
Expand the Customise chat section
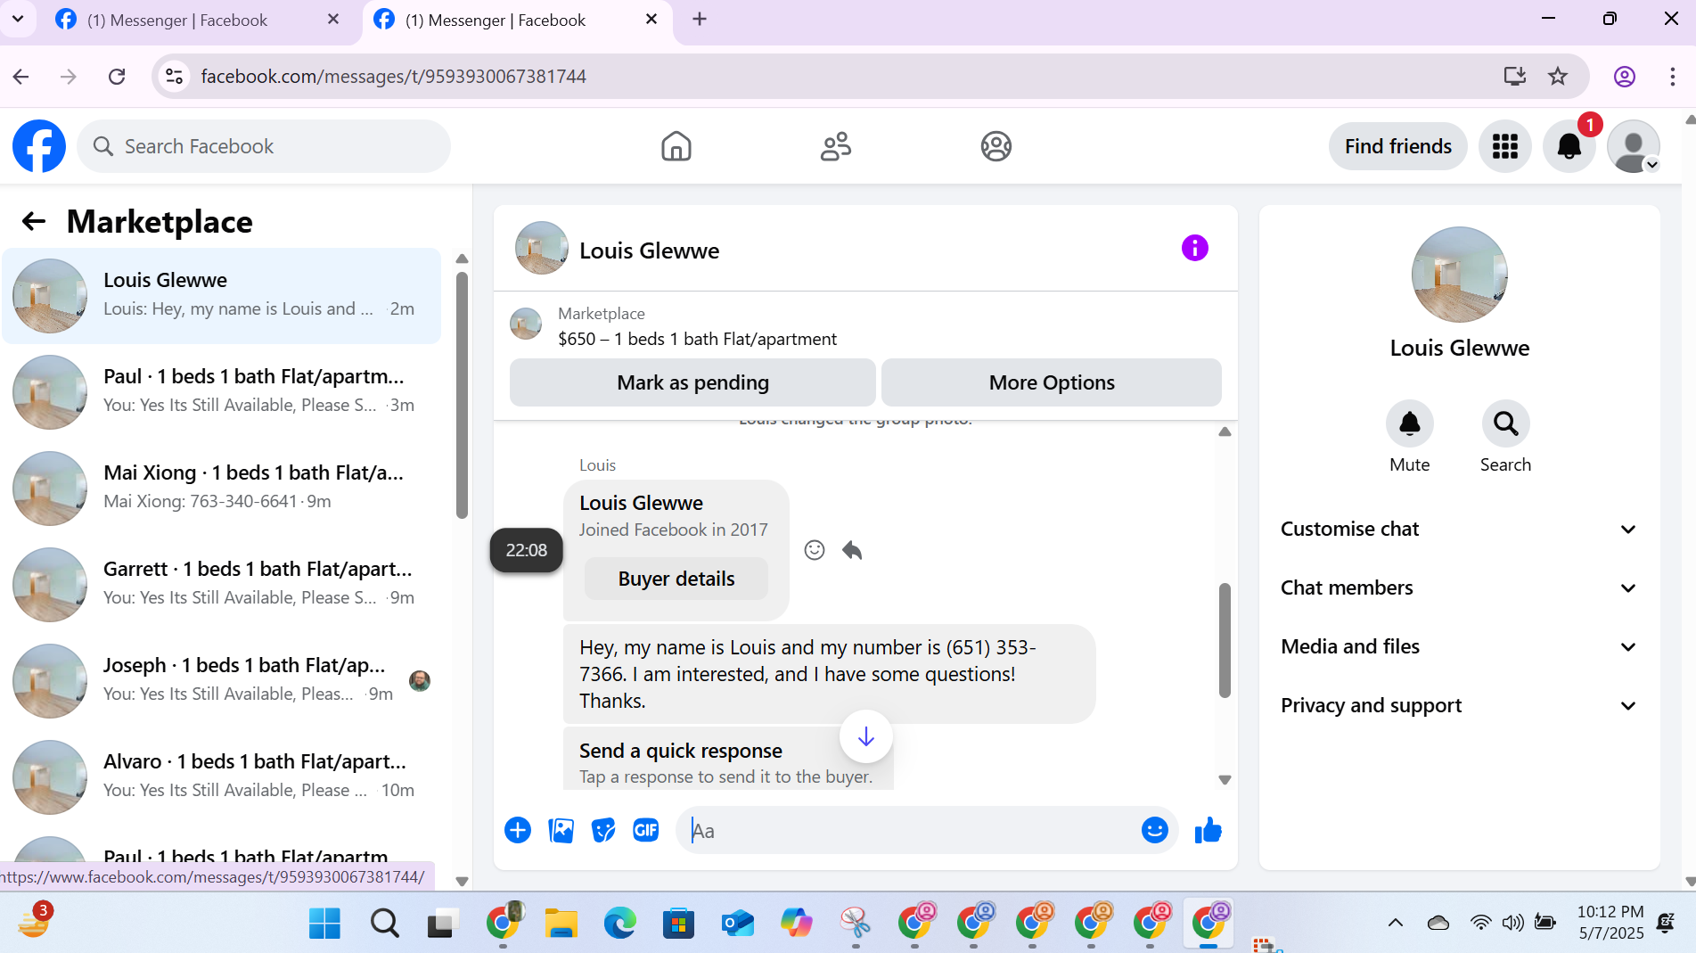coord(1459,530)
